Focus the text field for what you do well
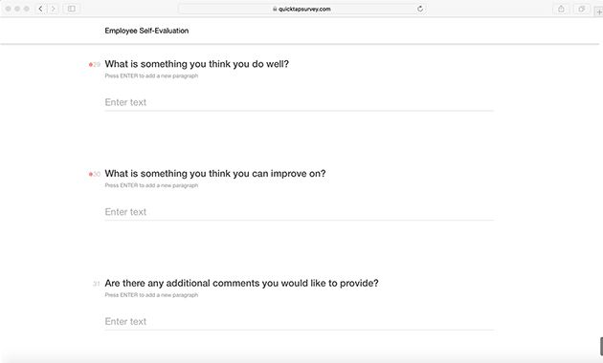This screenshot has width=603, height=363. click(300, 102)
